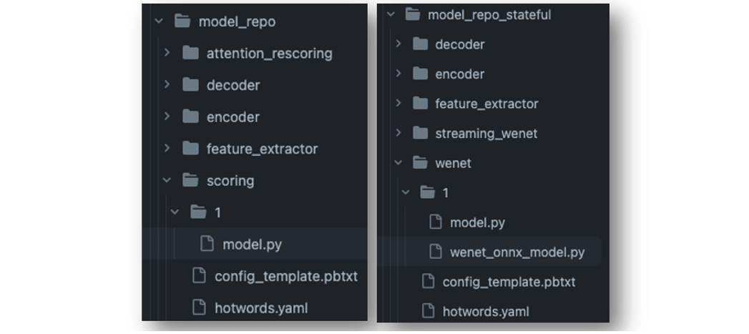749x334 pixels.
Task: Collapse the wenet folder chevron
Action: click(398, 162)
